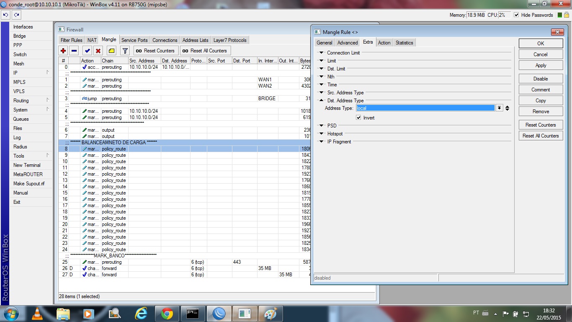Remove selected rule with blue minus icon

74,51
